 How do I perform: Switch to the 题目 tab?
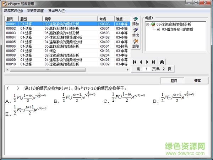(174, 81)
